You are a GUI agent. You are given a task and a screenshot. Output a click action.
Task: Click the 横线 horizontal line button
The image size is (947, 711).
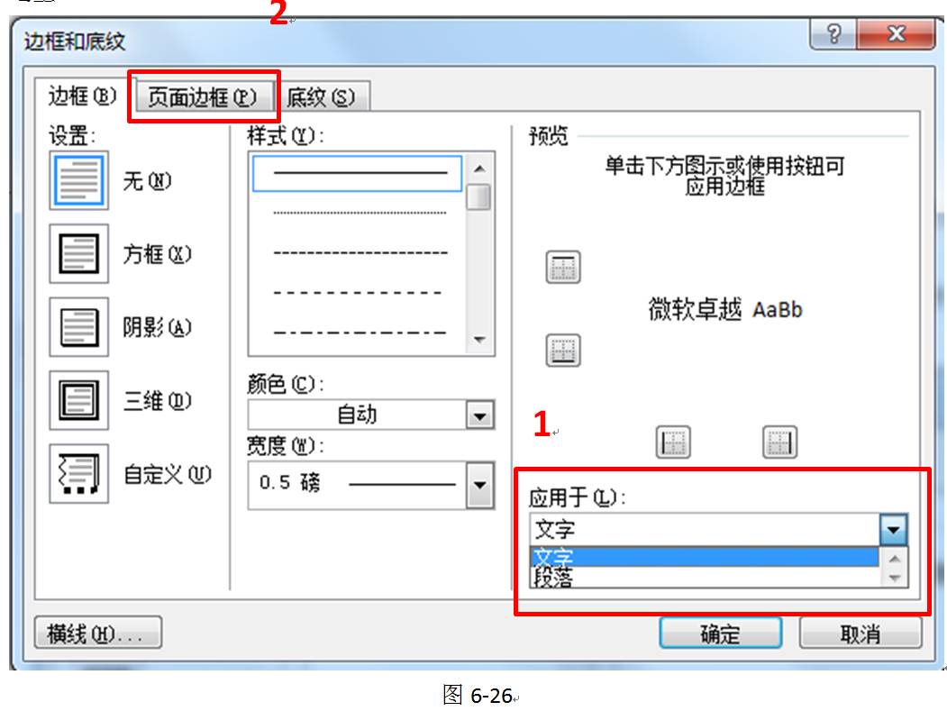pyautogui.click(x=98, y=634)
